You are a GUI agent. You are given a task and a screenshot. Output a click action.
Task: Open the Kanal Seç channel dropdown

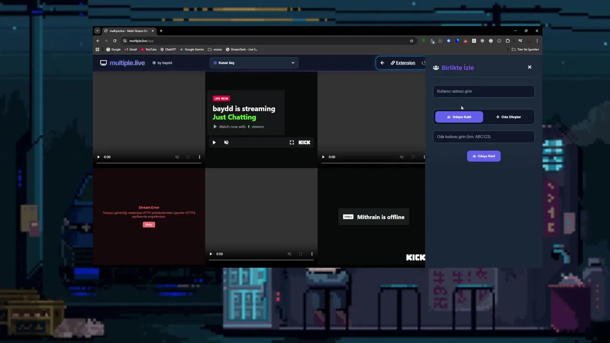pos(254,63)
